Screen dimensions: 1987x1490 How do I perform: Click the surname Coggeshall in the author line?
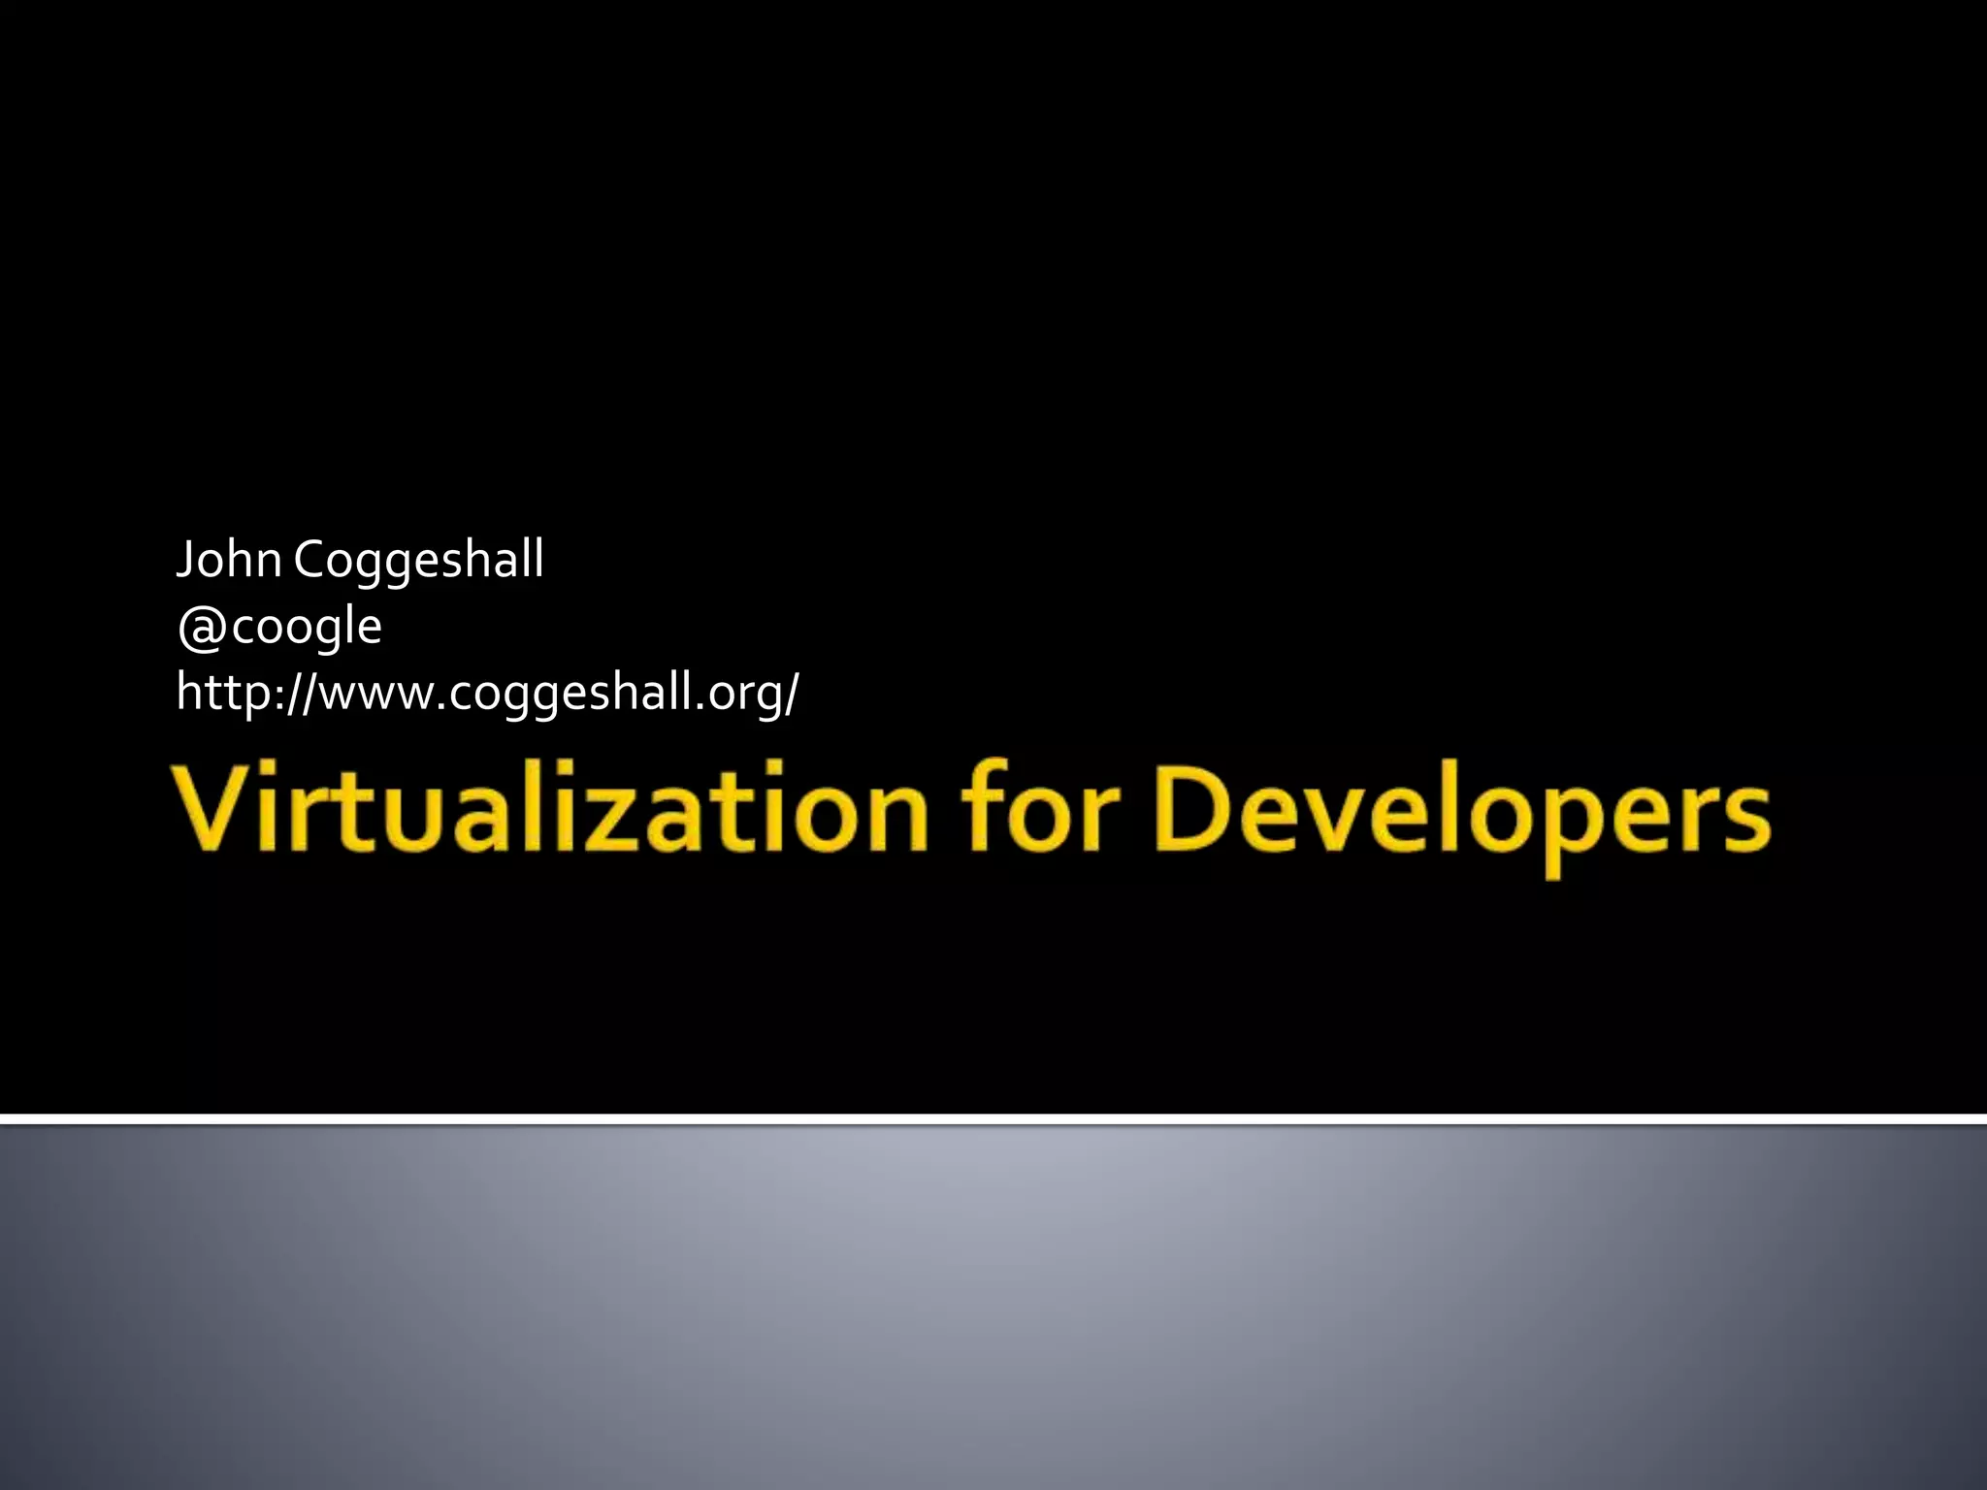pyautogui.click(x=418, y=560)
